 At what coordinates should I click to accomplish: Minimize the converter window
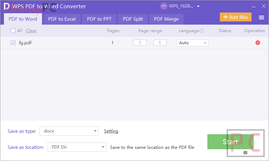(x=254, y=6)
